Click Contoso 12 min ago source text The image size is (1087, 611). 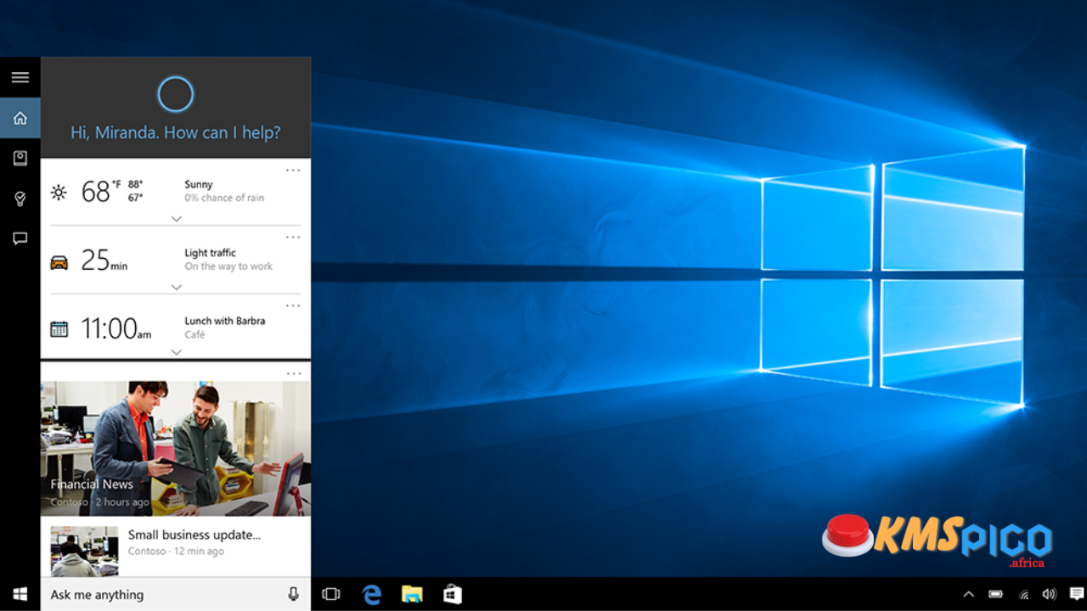coord(176,552)
